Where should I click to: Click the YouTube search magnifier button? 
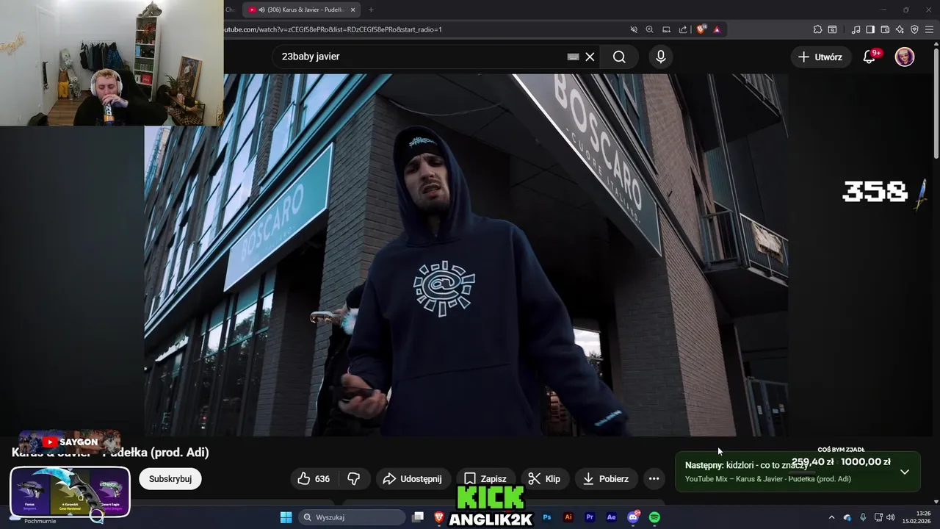pyautogui.click(x=619, y=57)
